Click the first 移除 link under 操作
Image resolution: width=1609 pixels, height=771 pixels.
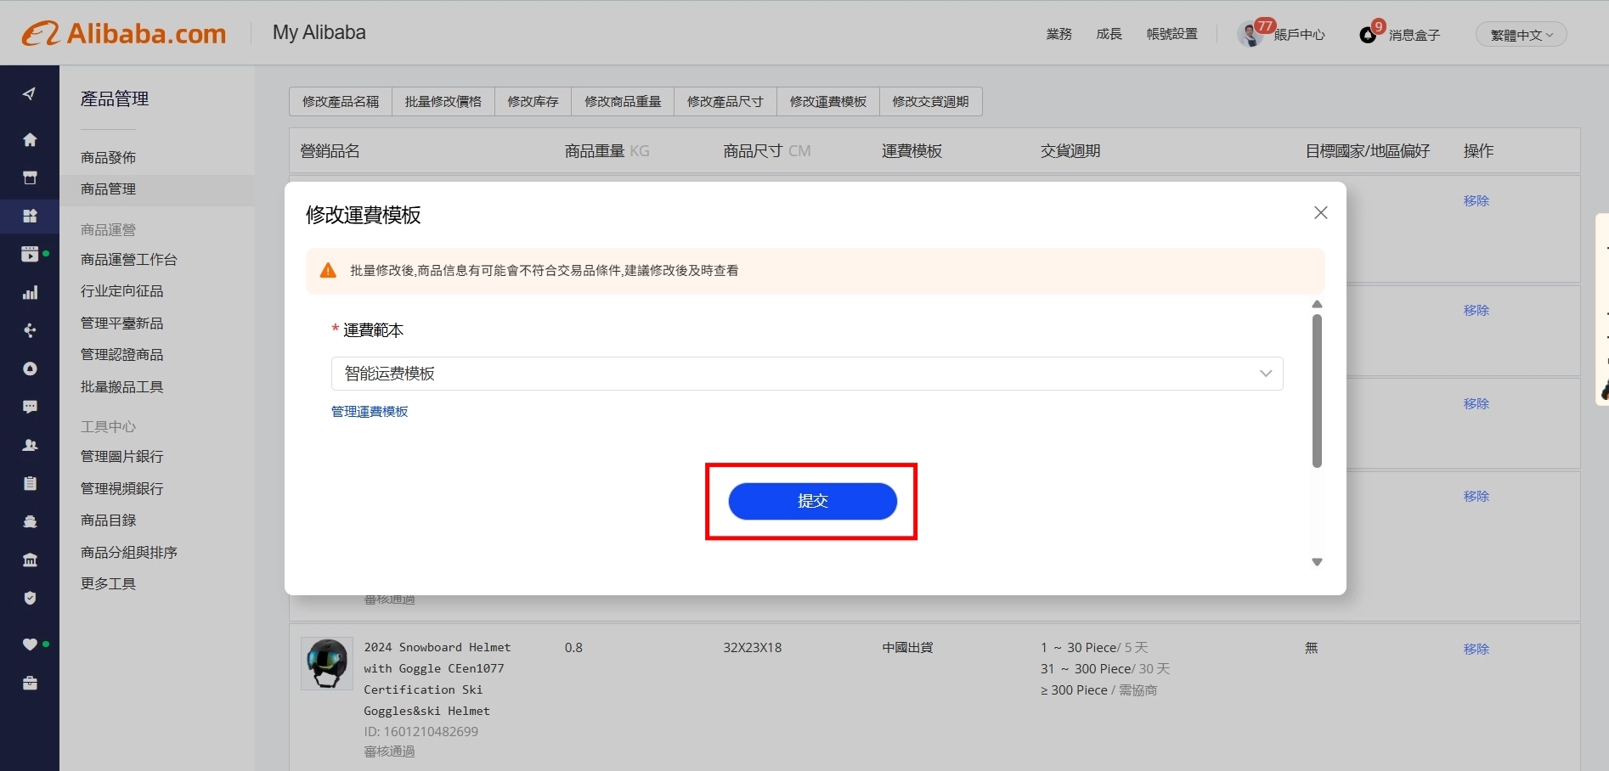point(1476,200)
